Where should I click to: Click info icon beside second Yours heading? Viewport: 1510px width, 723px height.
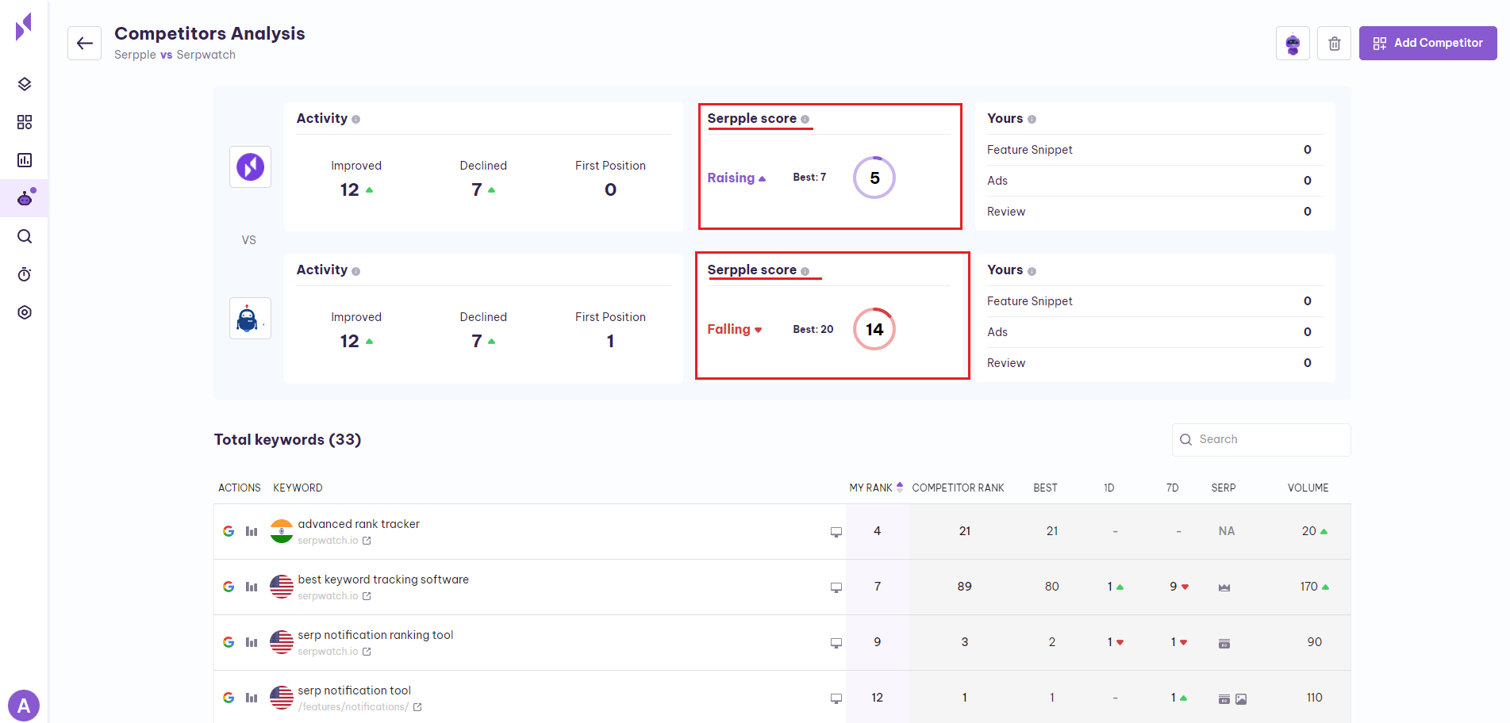(1032, 271)
